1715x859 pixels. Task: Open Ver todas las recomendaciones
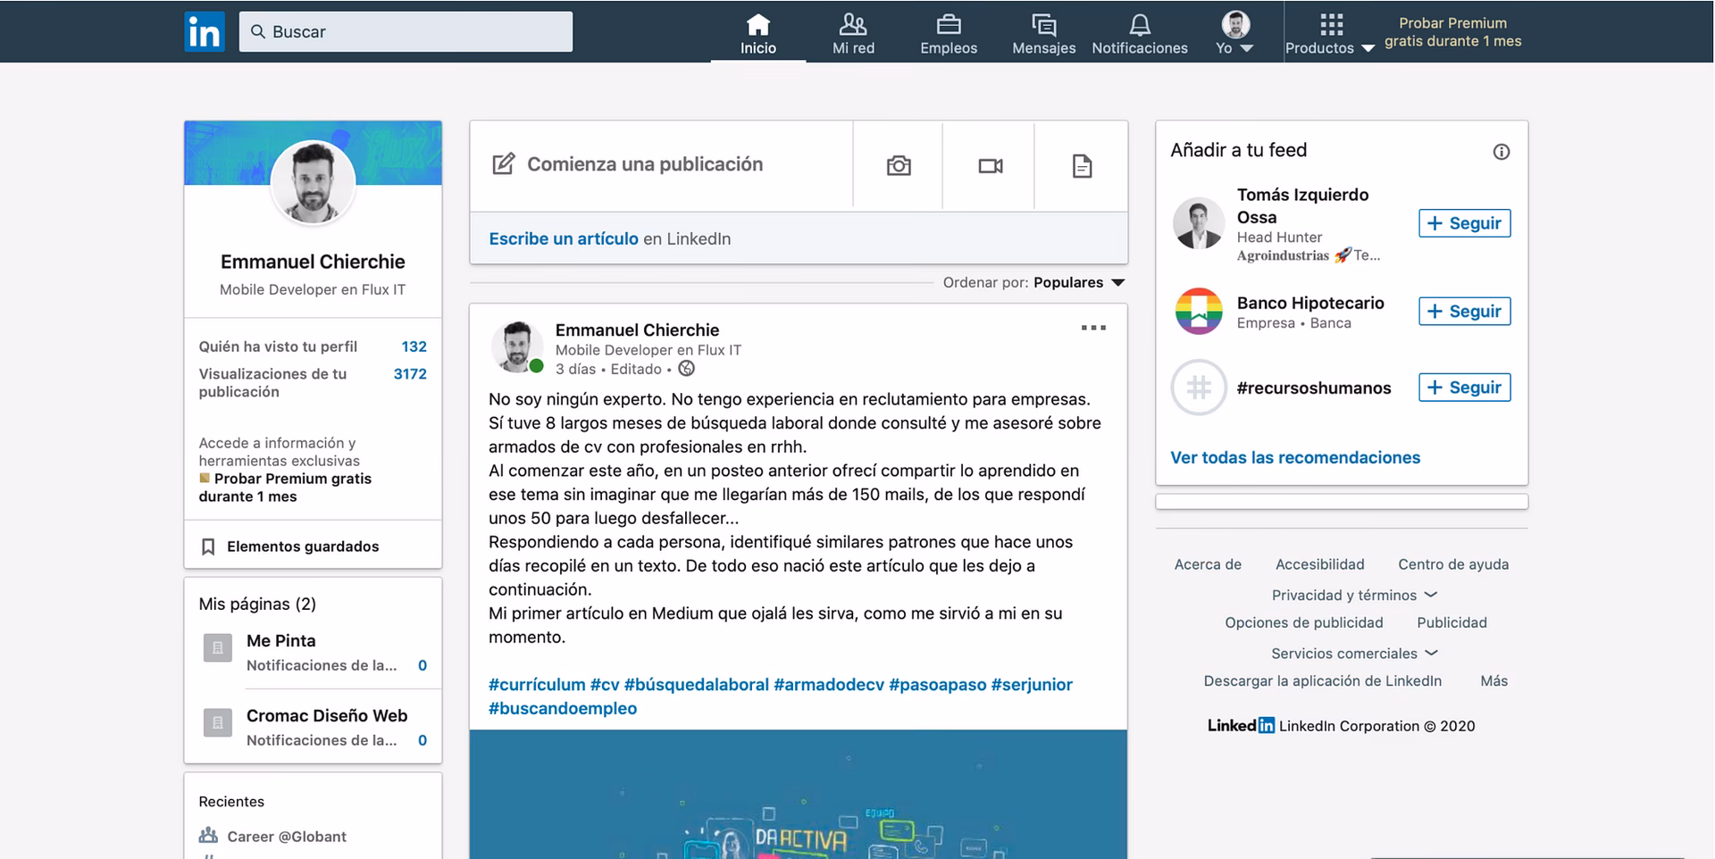(1295, 457)
